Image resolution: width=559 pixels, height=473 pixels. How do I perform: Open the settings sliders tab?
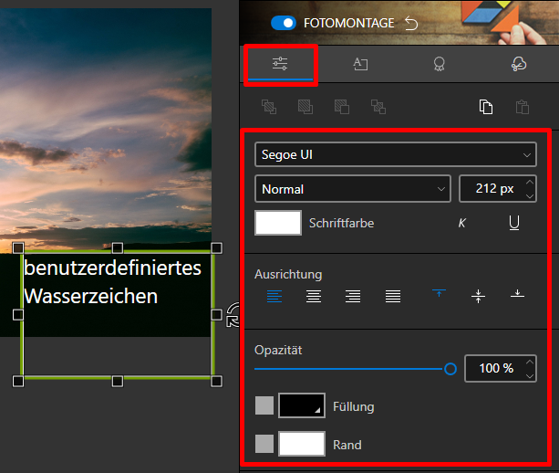click(x=280, y=64)
